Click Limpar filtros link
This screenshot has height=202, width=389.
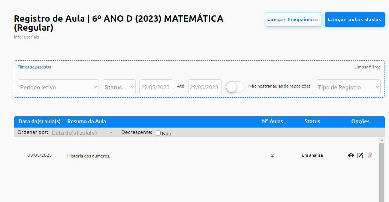pos(367,67)
